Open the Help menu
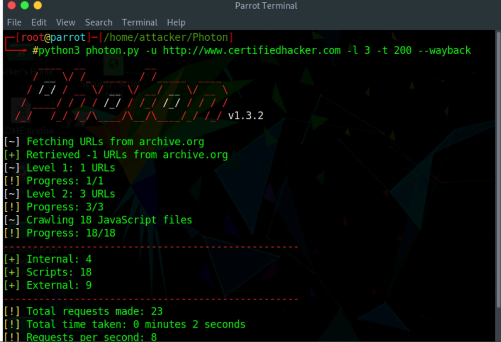 176,22
